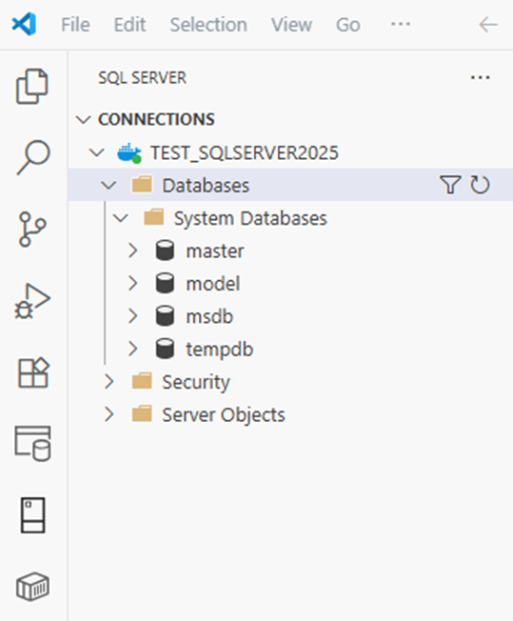Screen dimensions: 513x621
Task: Open the Source Control view icon
Action: coord(32,229)
